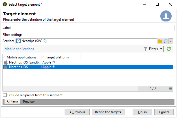Click into the Label text field
Screen dimensions: 177x118
tap(94, 28)
